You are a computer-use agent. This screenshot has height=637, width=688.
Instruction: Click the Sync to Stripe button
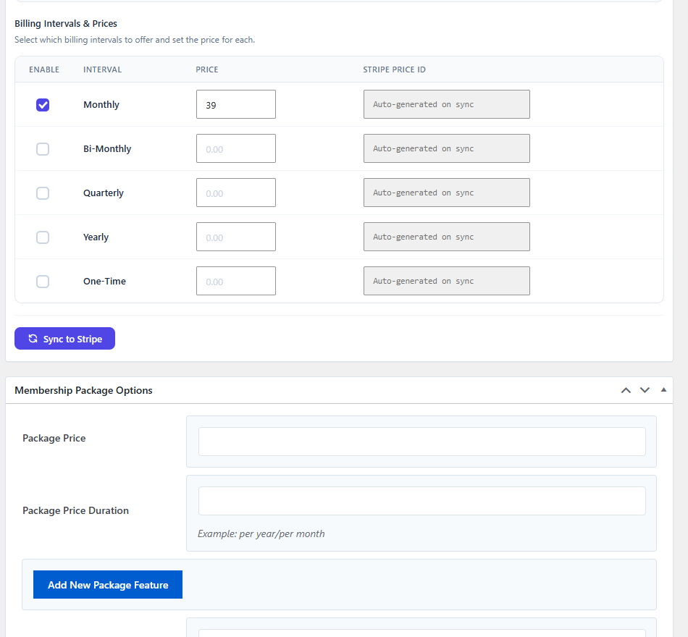click(x=65, y=339)
